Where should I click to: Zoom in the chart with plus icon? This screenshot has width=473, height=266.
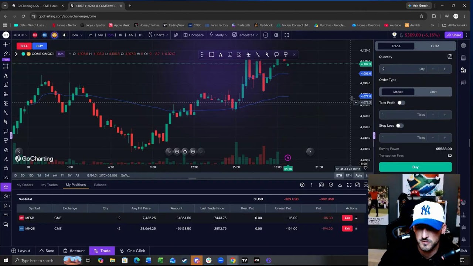tap(193, 151)
